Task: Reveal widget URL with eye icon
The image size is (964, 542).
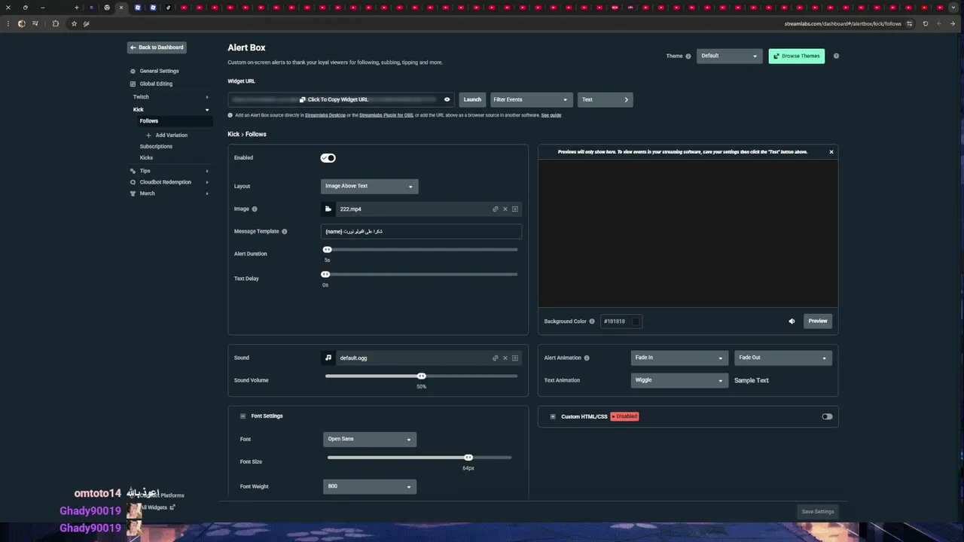Action: 447,99
